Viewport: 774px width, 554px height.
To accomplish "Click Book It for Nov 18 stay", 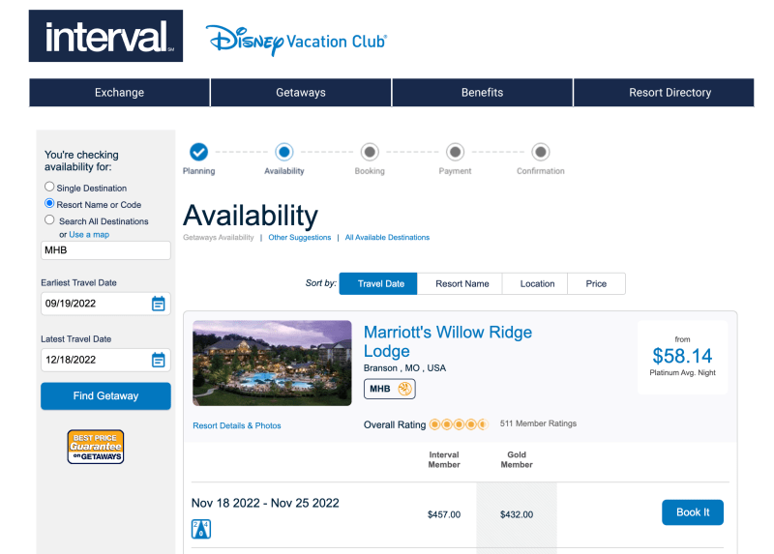I will pyautogui.click(x=693, y=512).
